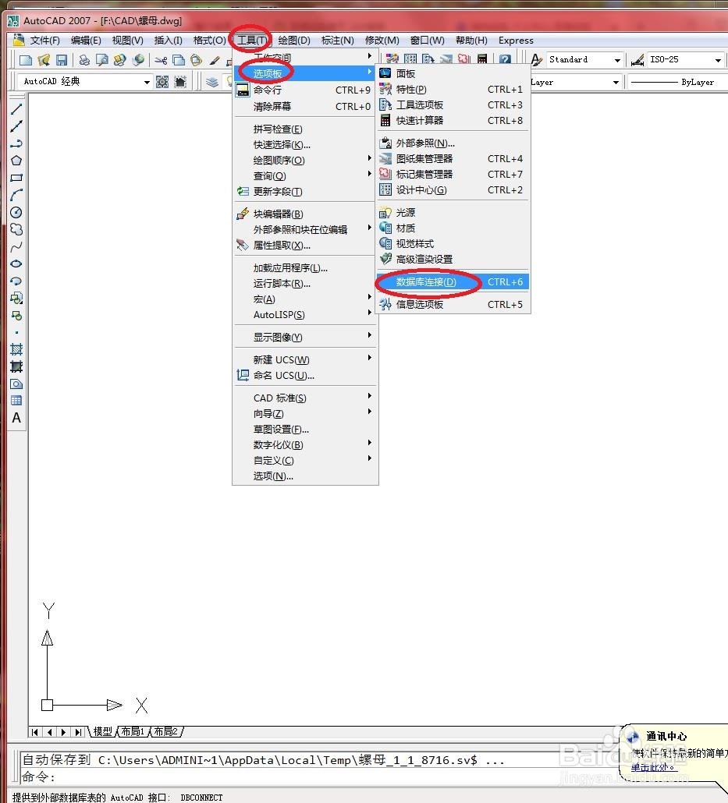Screen dimensions: 728x803
Task: Open the ISO-25 dimension style dropdown
Action: 718,61
